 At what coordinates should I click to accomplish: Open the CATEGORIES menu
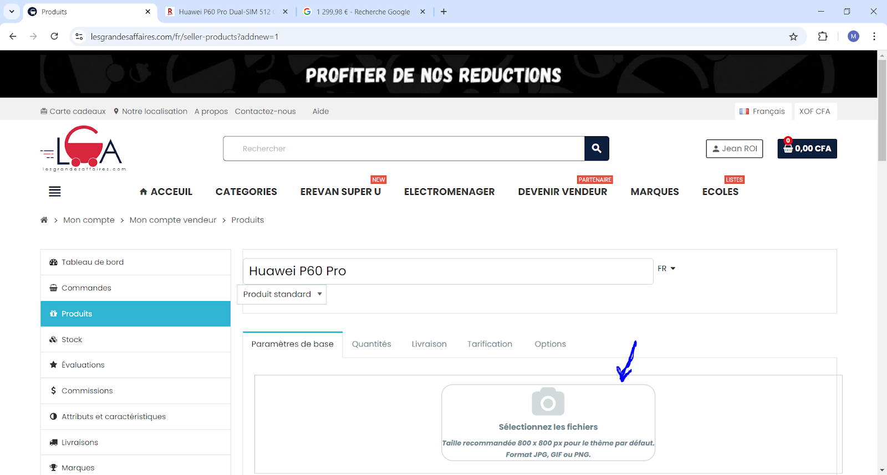(246, 192)
